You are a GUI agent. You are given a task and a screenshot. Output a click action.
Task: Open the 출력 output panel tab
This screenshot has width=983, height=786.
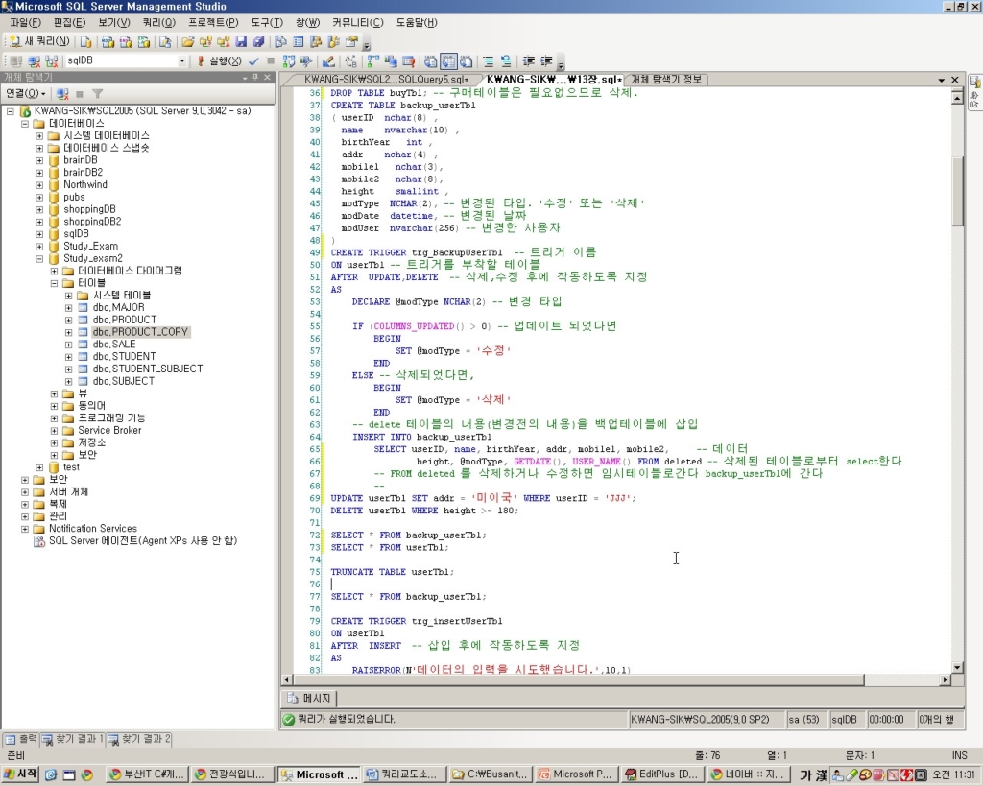(21, 739)
